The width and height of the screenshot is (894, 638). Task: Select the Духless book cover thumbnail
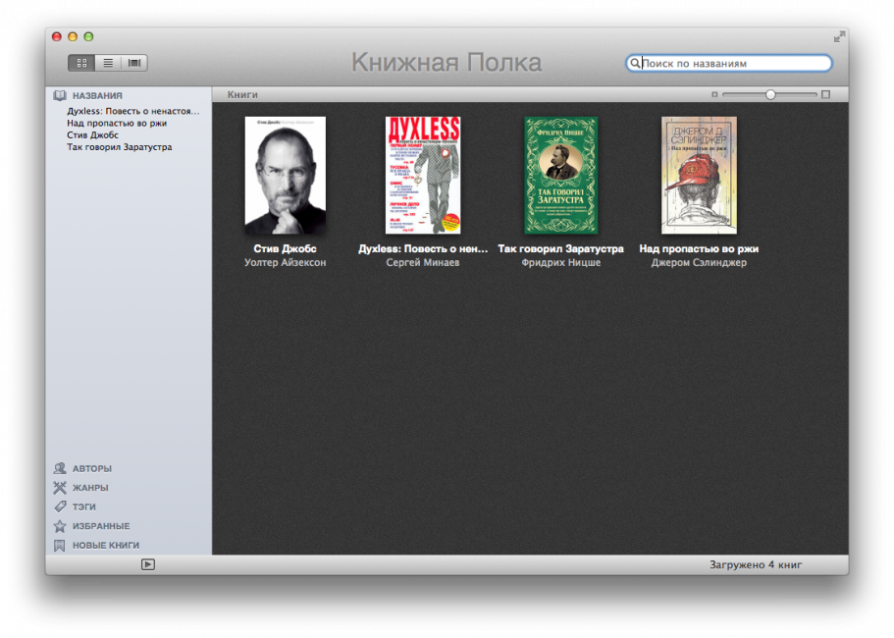tap(423, 176)
